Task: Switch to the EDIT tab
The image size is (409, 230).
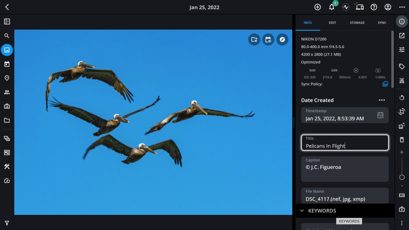Action: click(332, 22)
